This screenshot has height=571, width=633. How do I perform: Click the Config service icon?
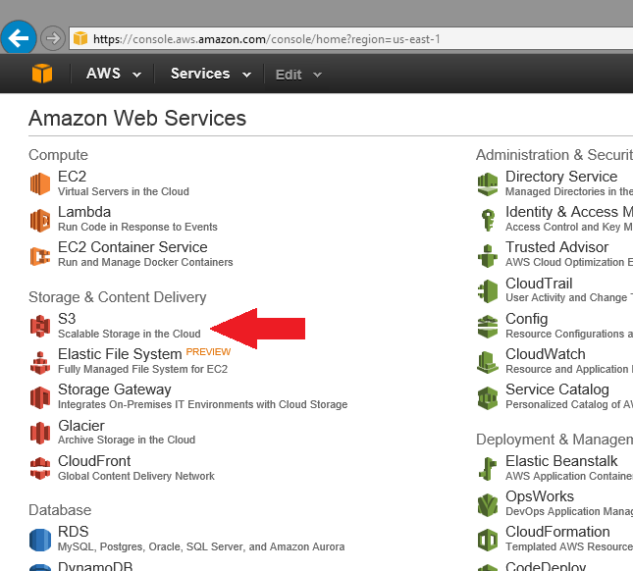[x=488, y=326]
